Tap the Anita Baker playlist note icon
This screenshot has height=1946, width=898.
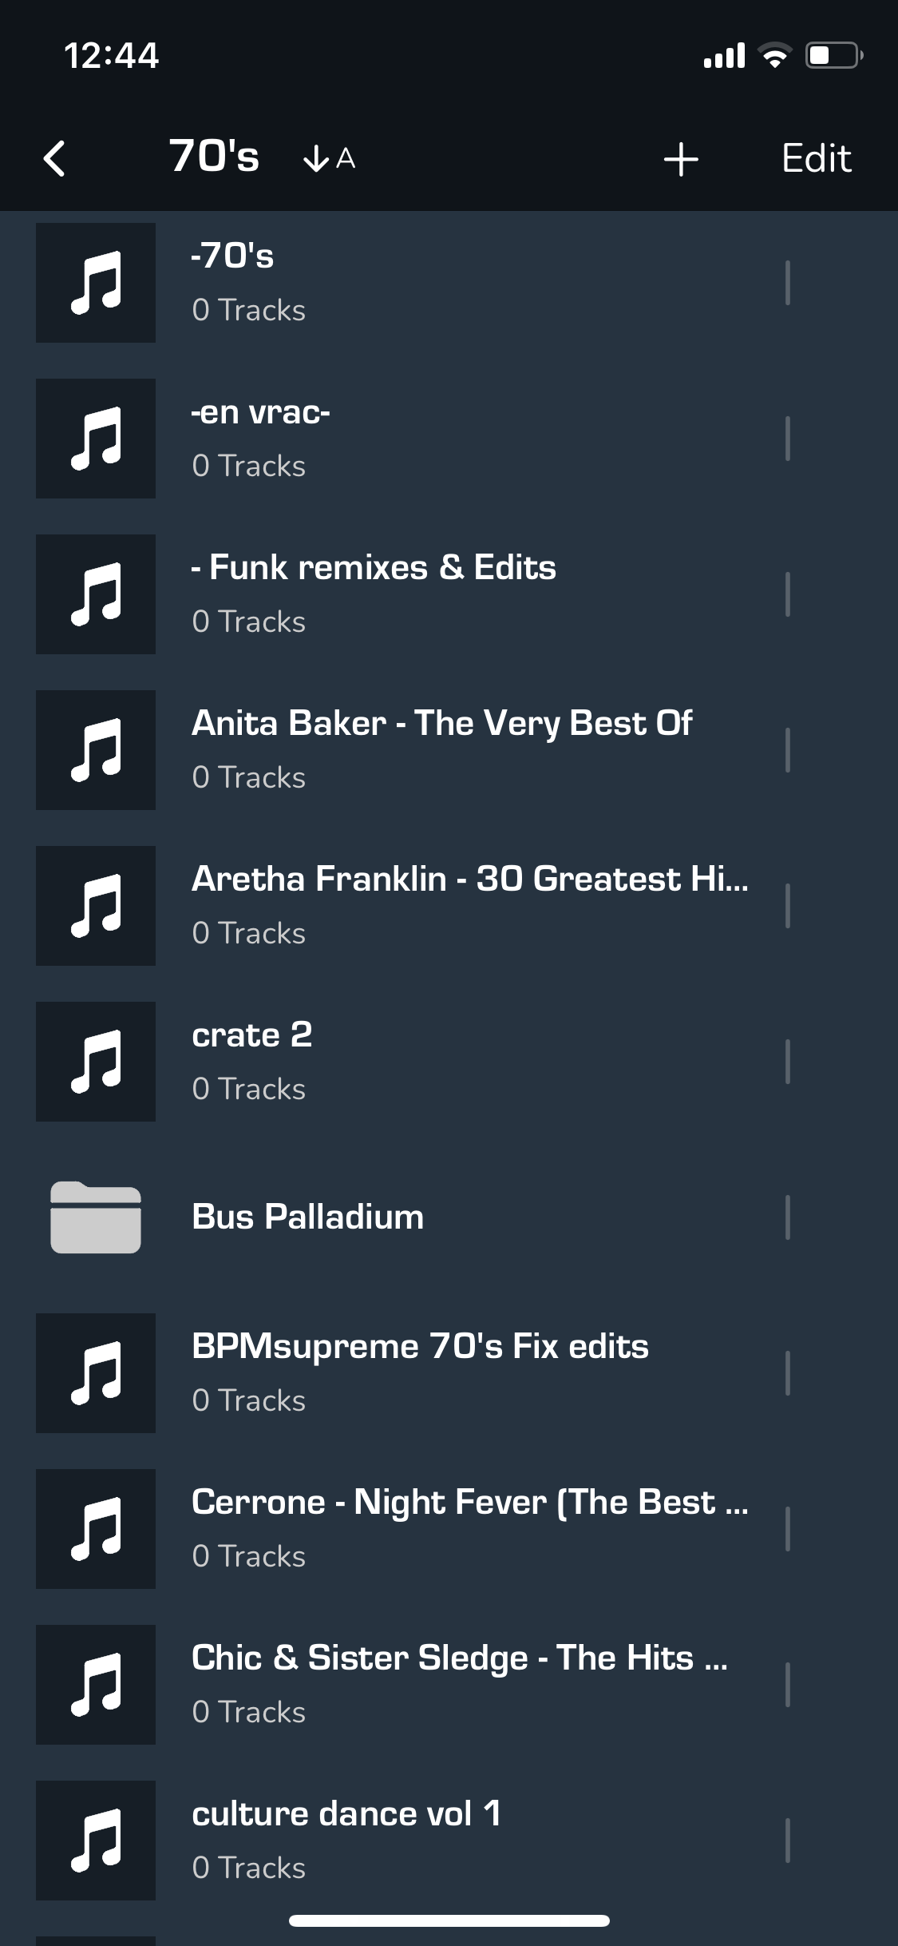click(x=96, y=750)
